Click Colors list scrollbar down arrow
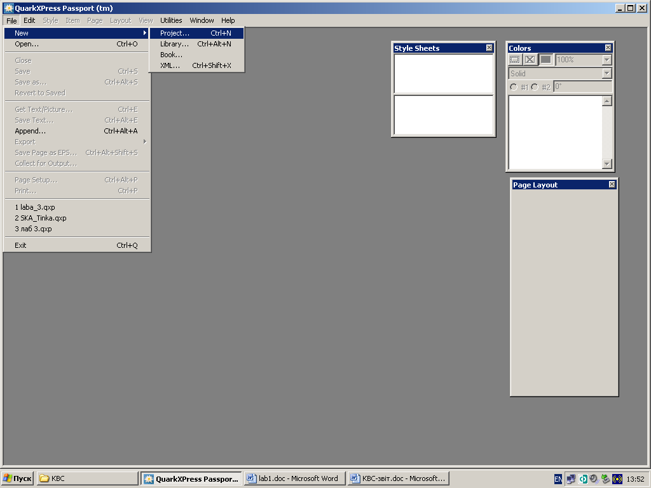Image resolution: width=651 pixels, height=488 pixels. [x=607, y=164]
